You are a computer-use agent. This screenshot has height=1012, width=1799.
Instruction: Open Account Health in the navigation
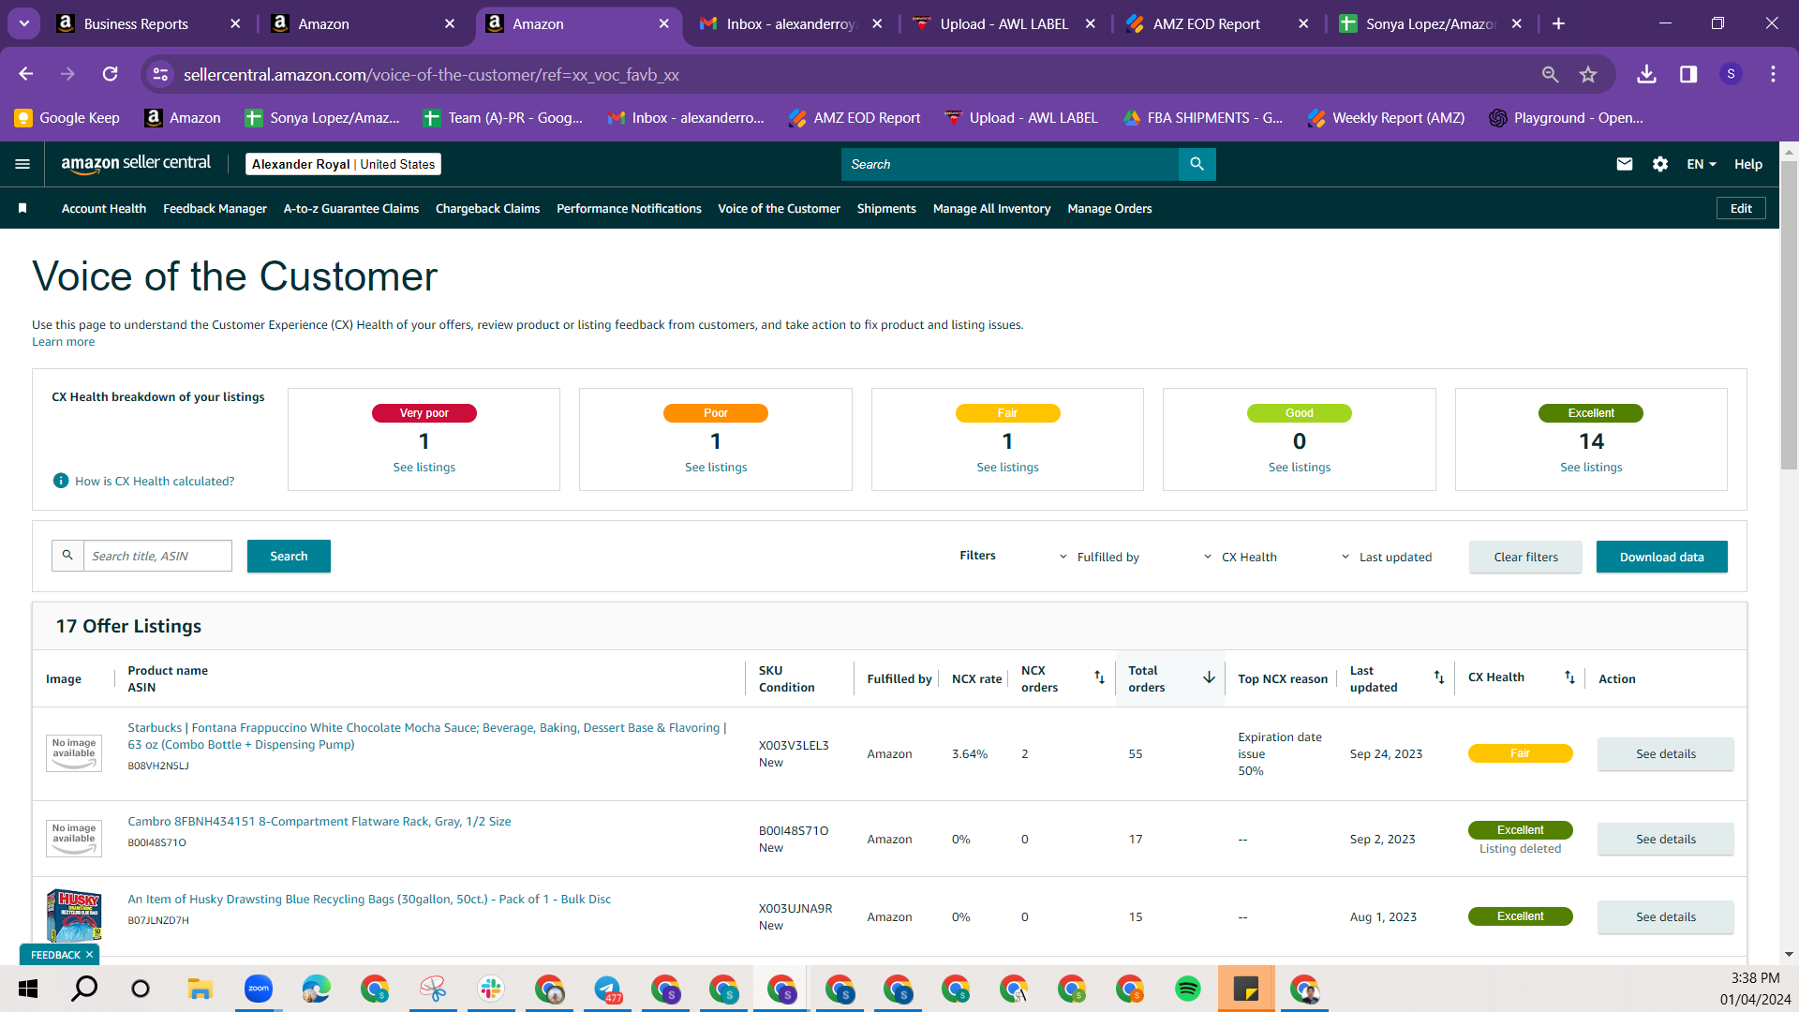104,208
